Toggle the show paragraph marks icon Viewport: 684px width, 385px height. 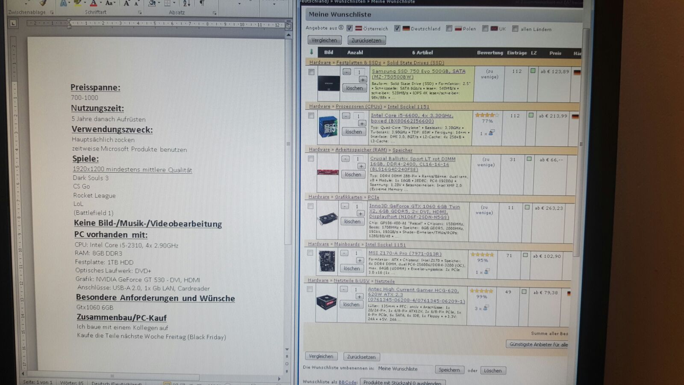coord(202,3)
